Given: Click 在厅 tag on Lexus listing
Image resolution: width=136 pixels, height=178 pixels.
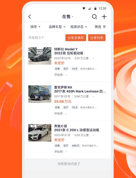Looking at the screenshot, I should tap(66, 108).
